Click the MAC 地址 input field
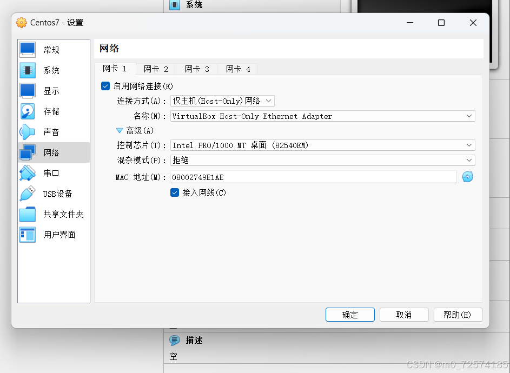The width and height of the screenshot is (510, 373). [x=314, y=177]
